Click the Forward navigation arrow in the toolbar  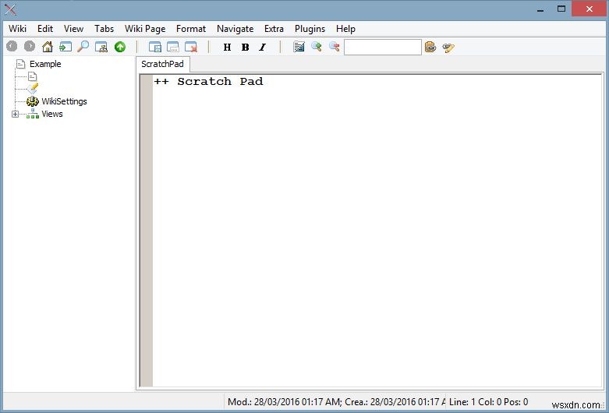coord(30,47)
